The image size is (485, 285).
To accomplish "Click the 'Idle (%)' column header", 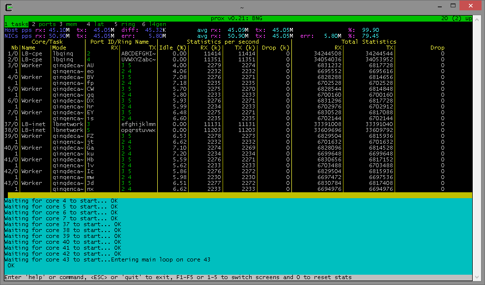I will tap(173, 48).
